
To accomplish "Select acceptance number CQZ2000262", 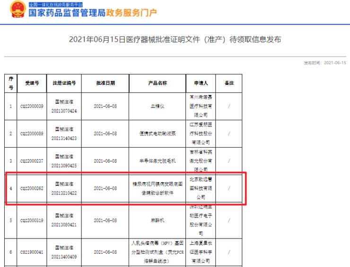I will coord(32,188).
